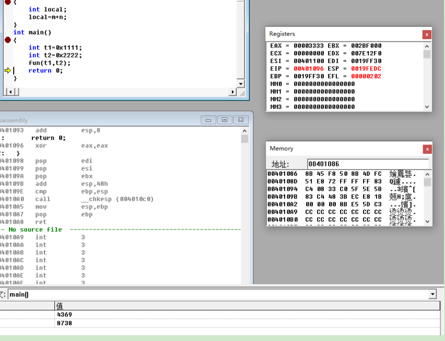Select the 'pop ebx' disassembly line

[x=46, y=176]
